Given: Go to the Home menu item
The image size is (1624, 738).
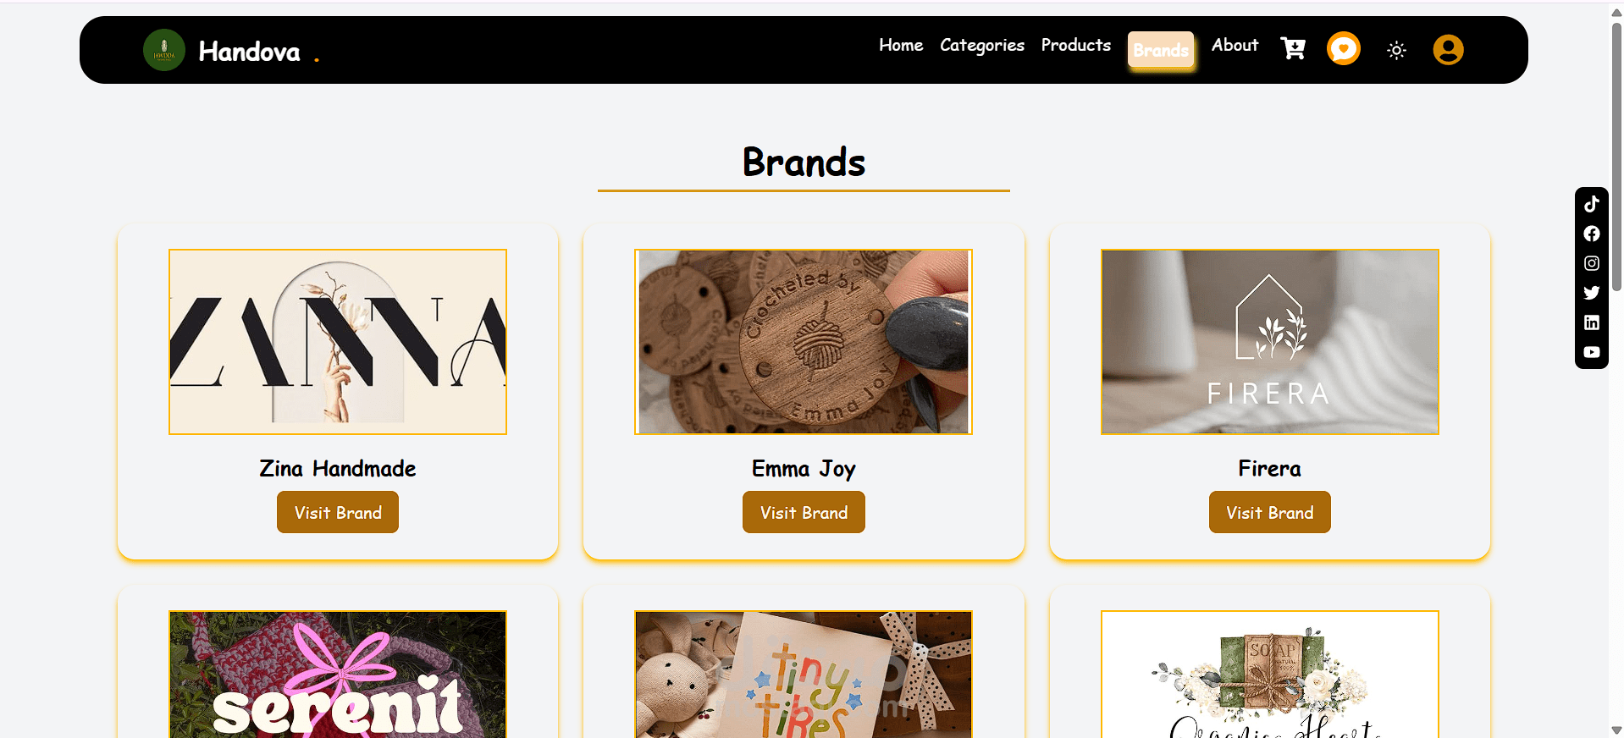Looking at the screenshot, I should pyautogui.click(x=901, y=45).
